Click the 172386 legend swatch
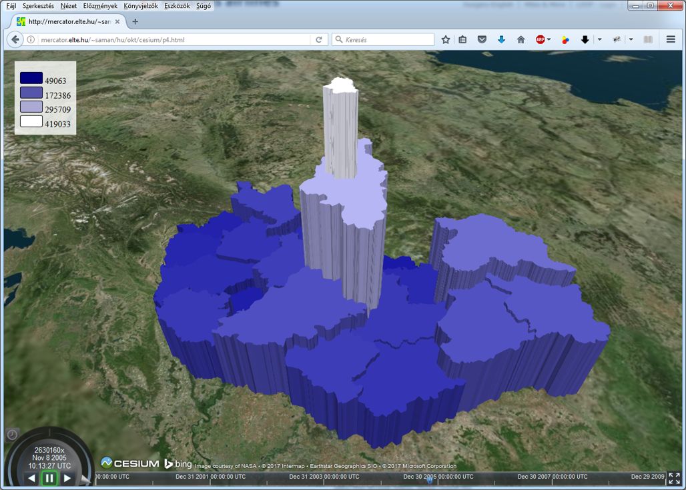Viewport: 686px width, 490px height. (x=31, y=92)
